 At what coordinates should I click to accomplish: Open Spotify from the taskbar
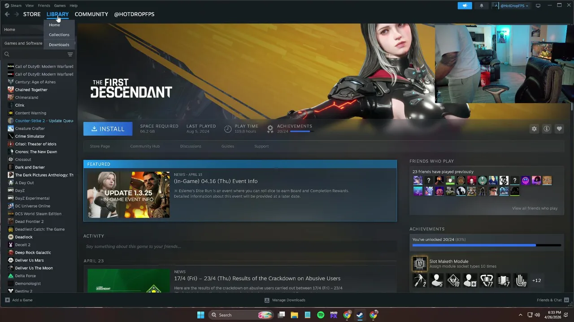(321, 315)
